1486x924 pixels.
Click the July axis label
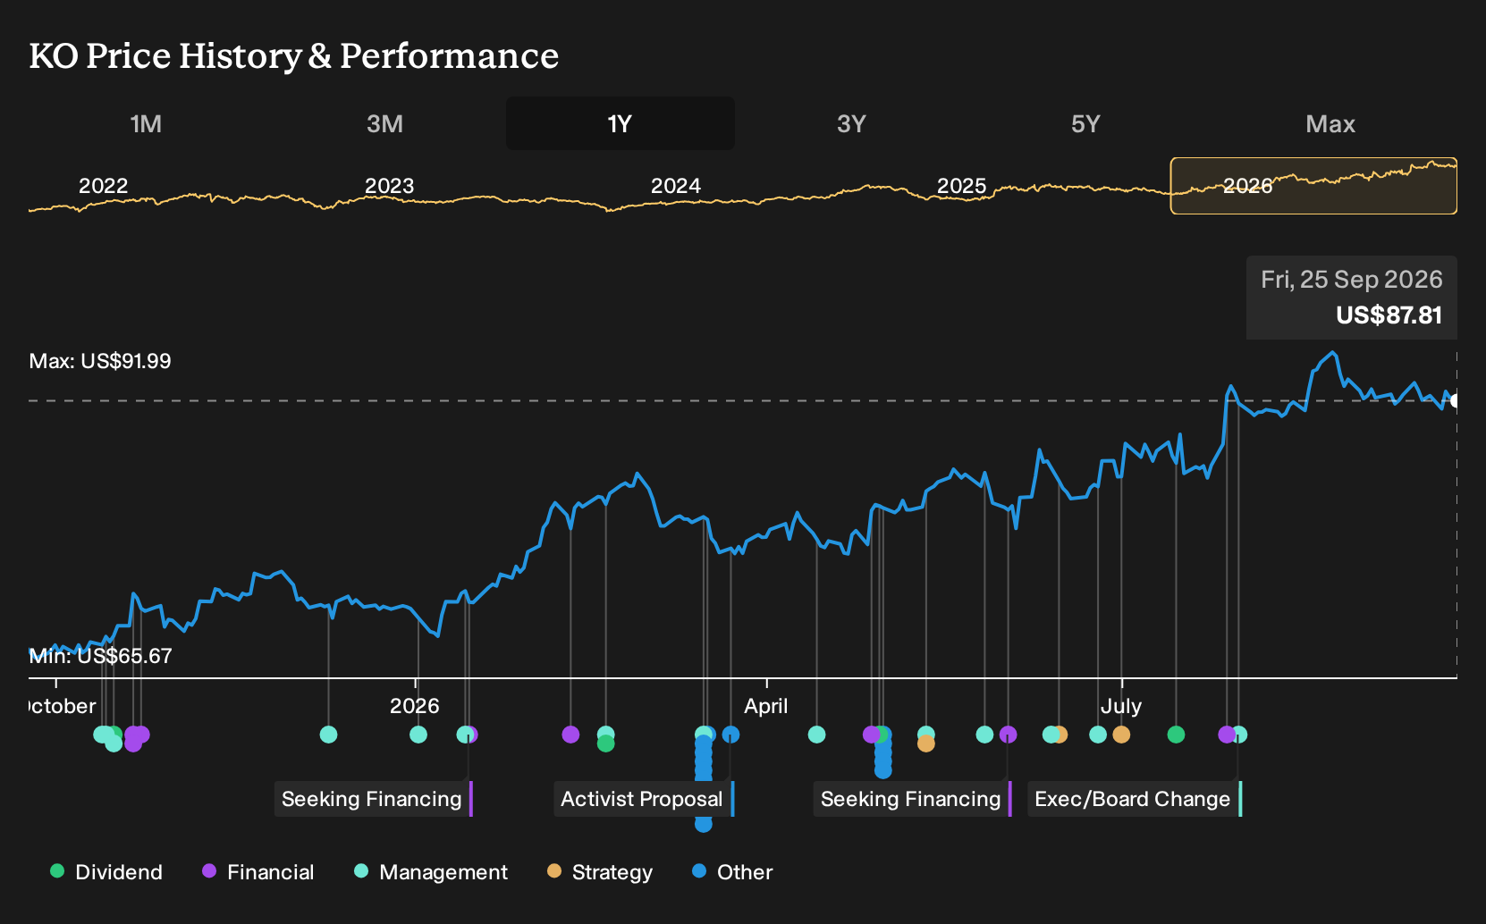pos(1121,706)
